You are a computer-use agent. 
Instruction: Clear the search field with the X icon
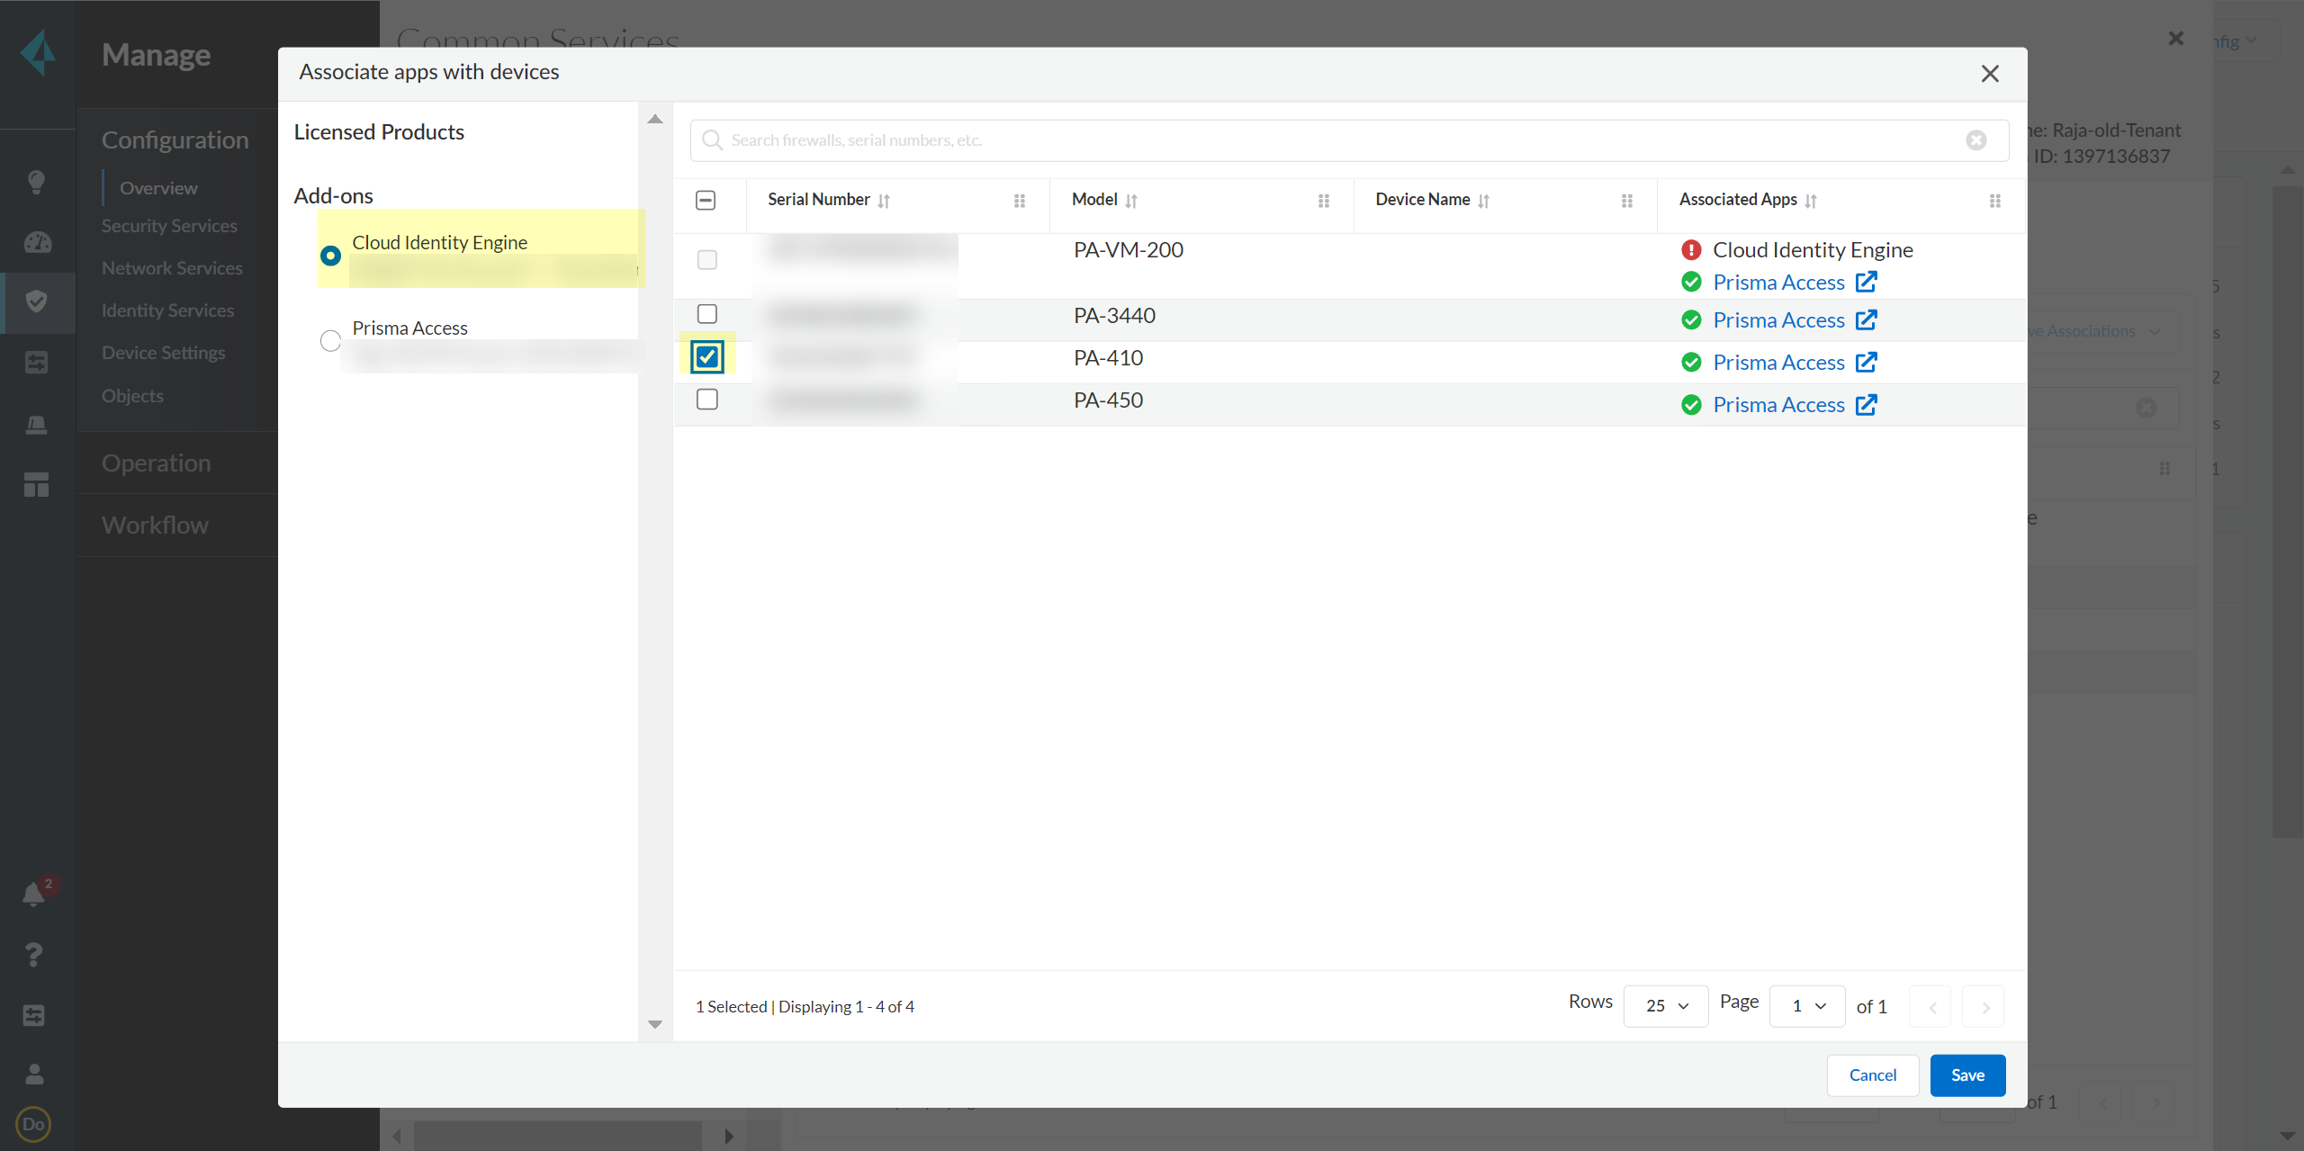(1975, 140)
